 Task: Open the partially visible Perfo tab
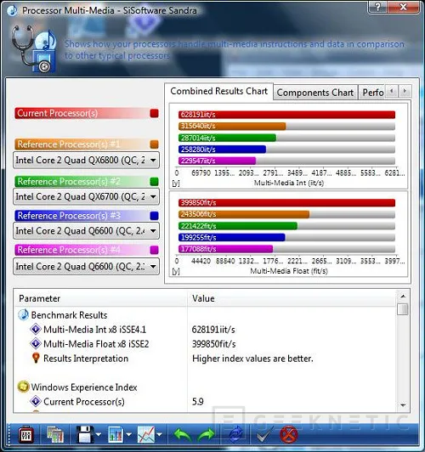click(x=372, y=93)
